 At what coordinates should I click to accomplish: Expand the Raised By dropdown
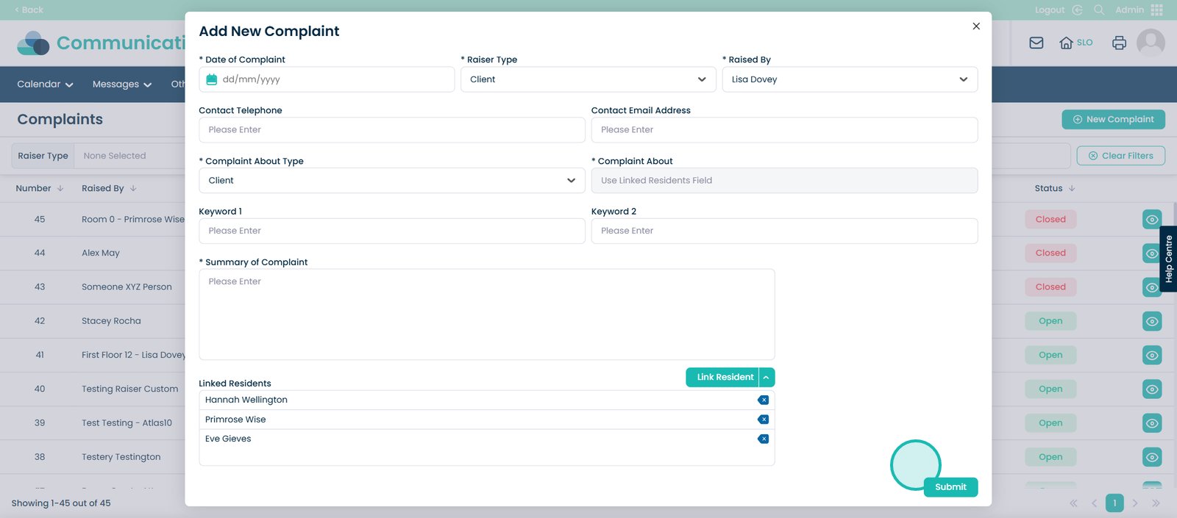pyautogui.click(x=850, y=79)
